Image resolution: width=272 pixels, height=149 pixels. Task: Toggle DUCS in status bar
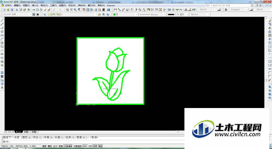tap(85, 146)
